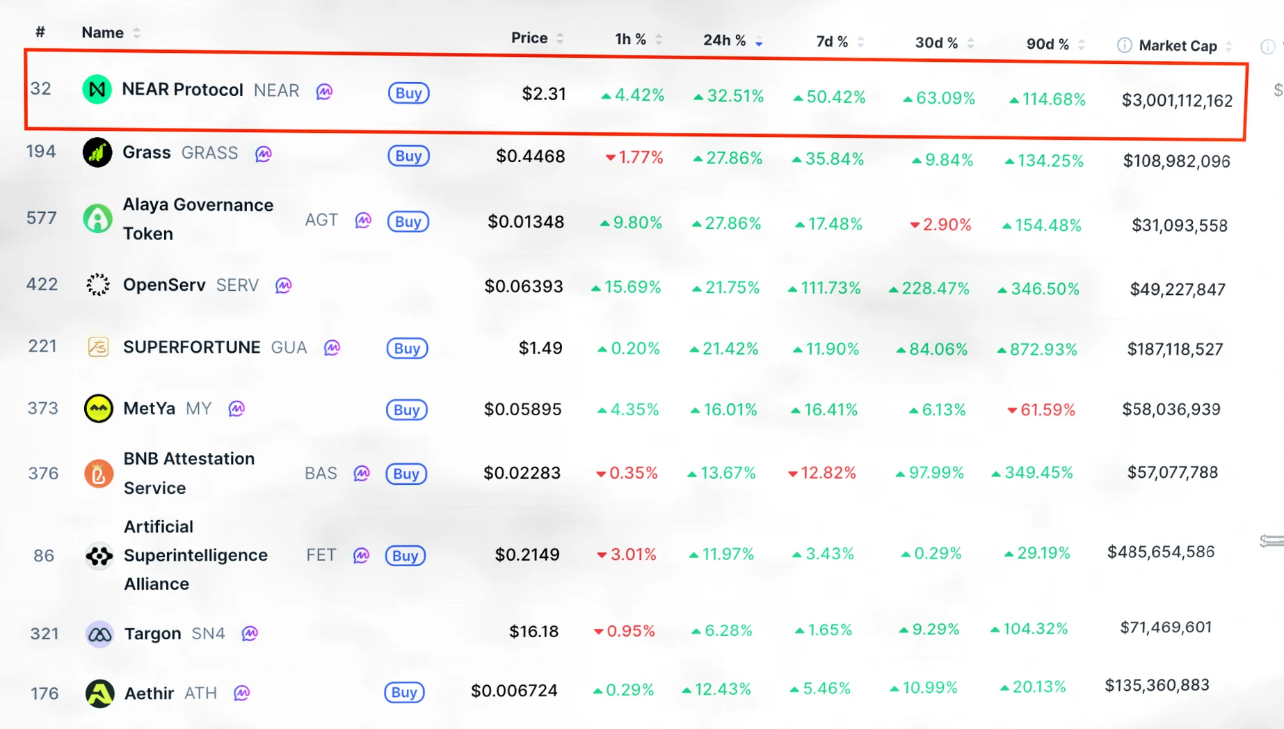The width and height of the screenshot is (1284, 729).
Task: Click Grass market cap $108,982,096
Action: 1177,161
